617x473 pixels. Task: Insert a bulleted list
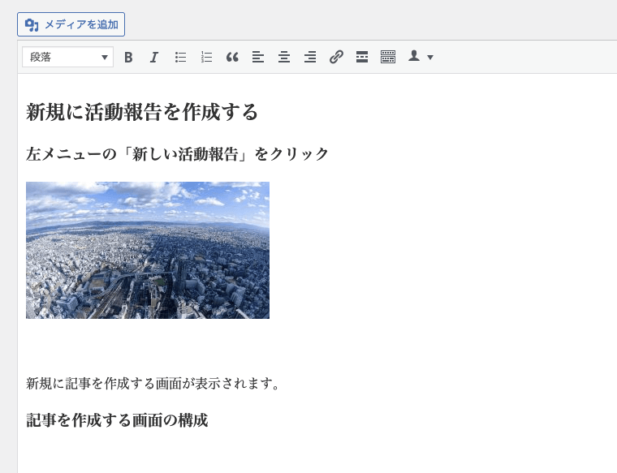(x=180, y=58)
